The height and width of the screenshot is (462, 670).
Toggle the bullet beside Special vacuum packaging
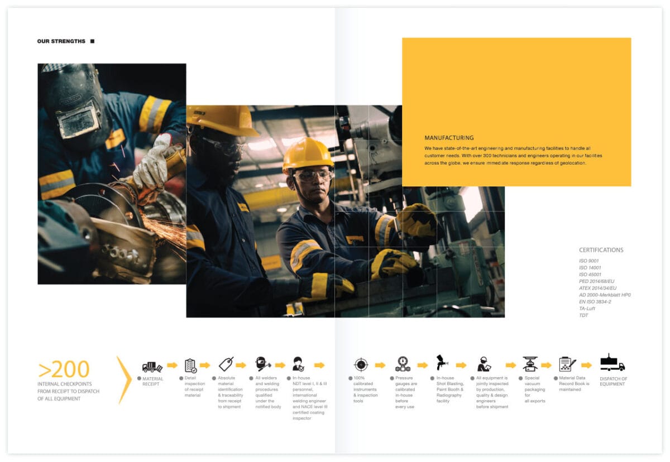521,378
